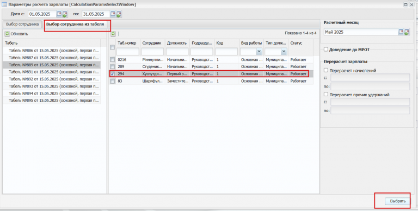
Task: Click the с field under Перерасчет начислений
Action: pyautogui.click(x=370, y=78)
